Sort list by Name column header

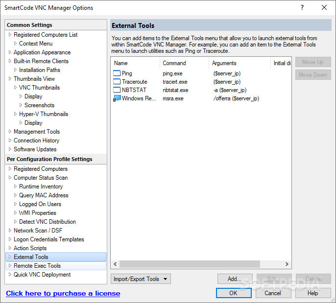135,63
